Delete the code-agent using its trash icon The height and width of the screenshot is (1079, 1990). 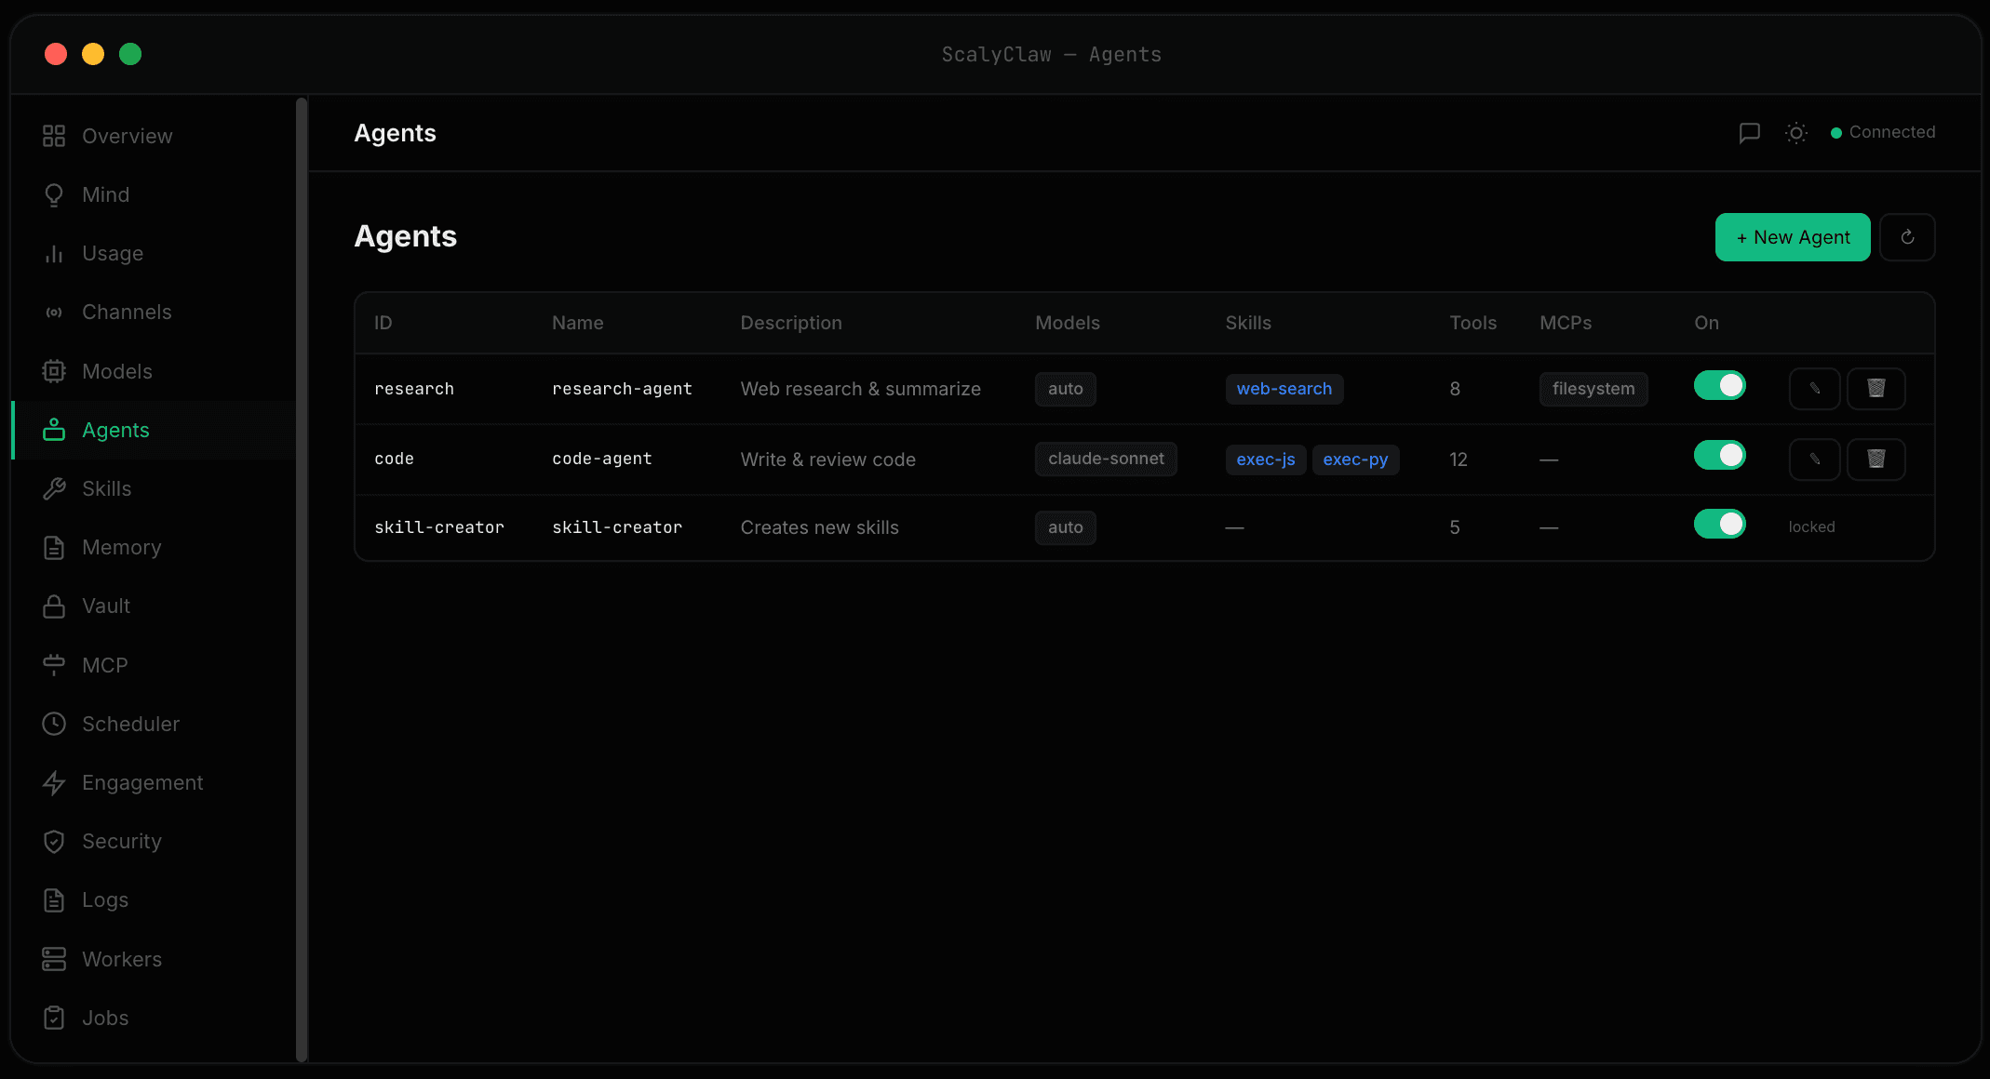point(1876,459)
